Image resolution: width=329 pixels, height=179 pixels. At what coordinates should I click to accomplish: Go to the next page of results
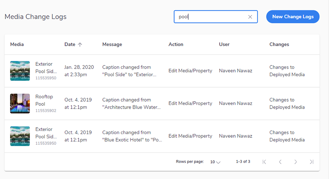296,162
